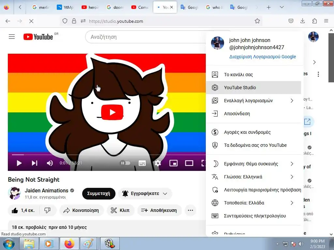
Task: Open Jaiden Animations channel avatar
Action: (x=14, y=193)
